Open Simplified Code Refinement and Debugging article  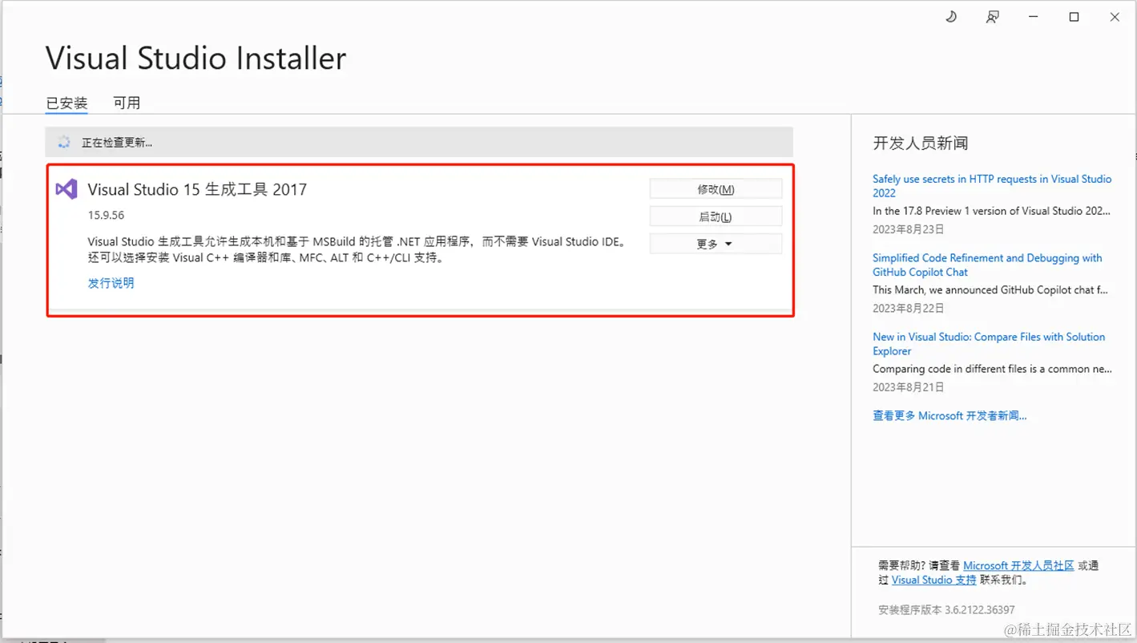click(987, 265)
